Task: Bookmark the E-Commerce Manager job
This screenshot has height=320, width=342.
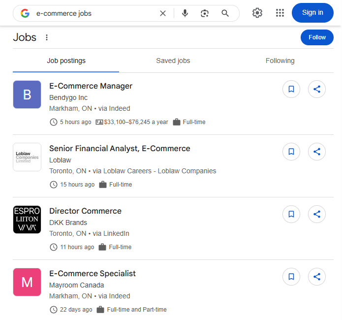Action: tap(291, 89)
